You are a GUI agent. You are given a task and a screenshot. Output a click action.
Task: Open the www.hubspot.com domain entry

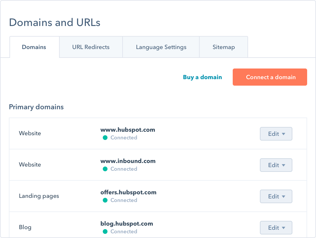(128, 130)
